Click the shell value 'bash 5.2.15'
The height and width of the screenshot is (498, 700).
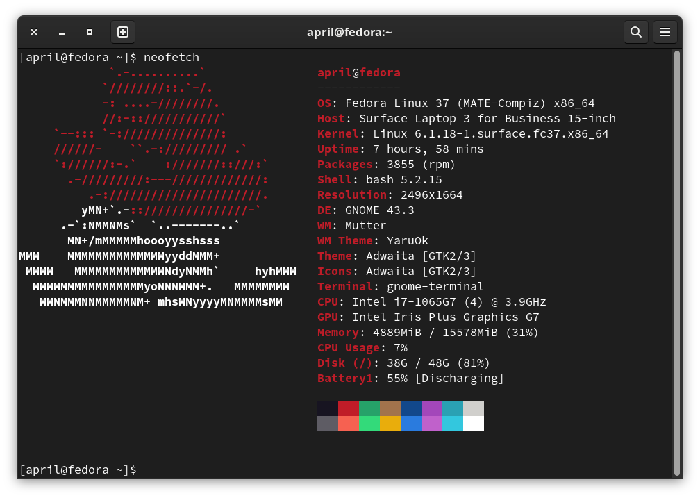[404, 180]
